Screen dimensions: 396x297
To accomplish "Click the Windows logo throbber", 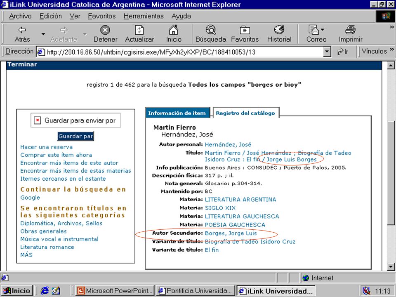I will (385, 16).
